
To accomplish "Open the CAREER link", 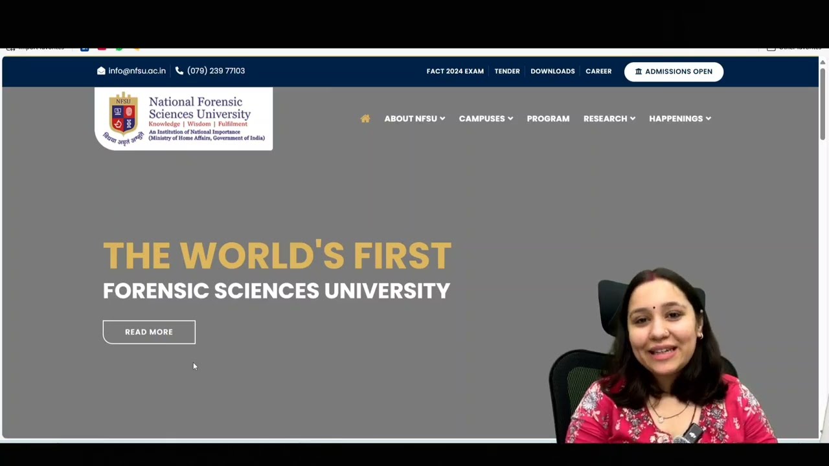I will [598, 71].
